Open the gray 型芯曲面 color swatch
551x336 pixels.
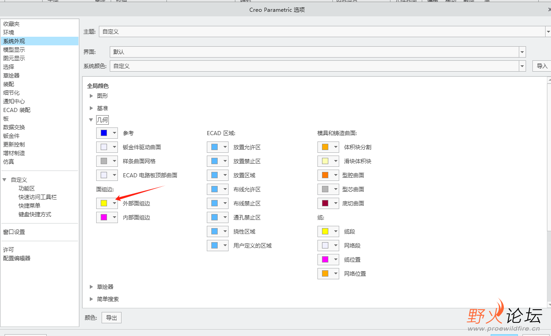328,189
